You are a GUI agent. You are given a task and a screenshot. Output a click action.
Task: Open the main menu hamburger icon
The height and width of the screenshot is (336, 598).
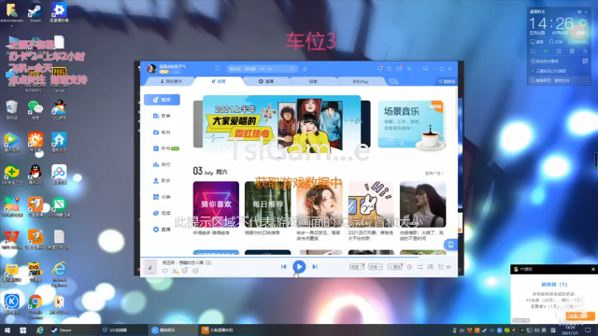pos(409,69)
